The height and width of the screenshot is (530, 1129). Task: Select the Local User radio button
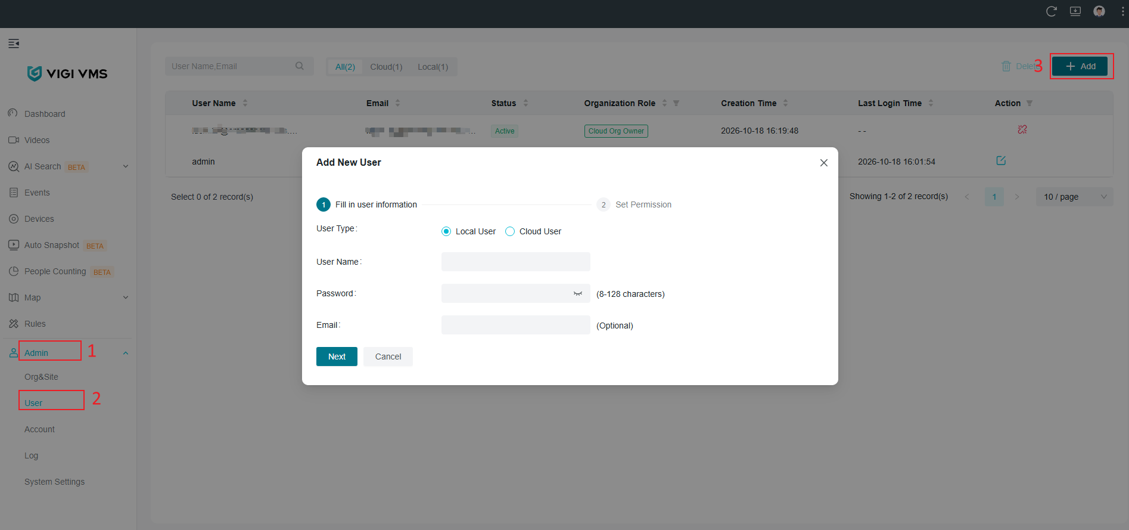[x=446, y=231]
